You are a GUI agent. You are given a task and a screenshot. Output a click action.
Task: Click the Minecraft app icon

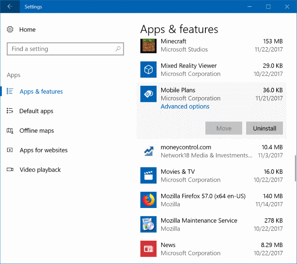[x=148, y=46]
